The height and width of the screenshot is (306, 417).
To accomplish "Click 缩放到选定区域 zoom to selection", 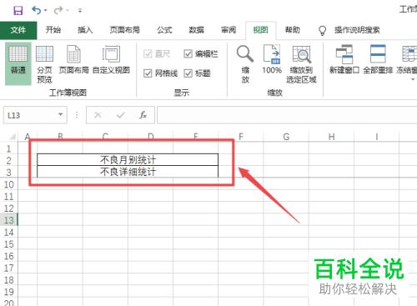I will coord(301,64).
